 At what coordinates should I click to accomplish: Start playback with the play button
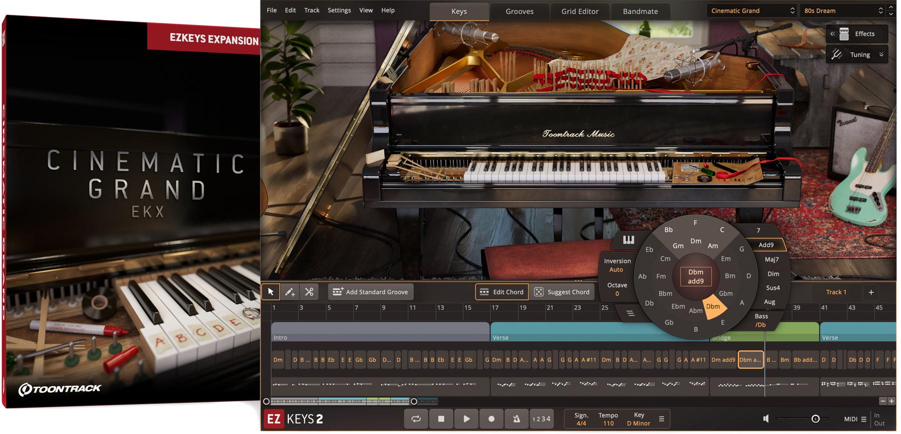[467, 419]
